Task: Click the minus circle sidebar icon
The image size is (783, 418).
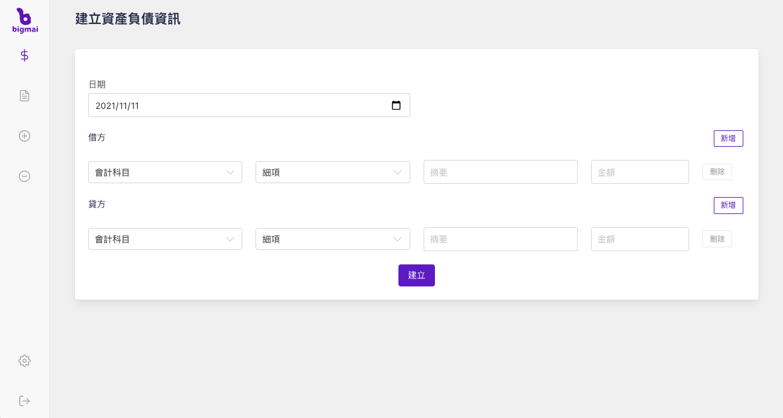Action: (x=25, y=176)
